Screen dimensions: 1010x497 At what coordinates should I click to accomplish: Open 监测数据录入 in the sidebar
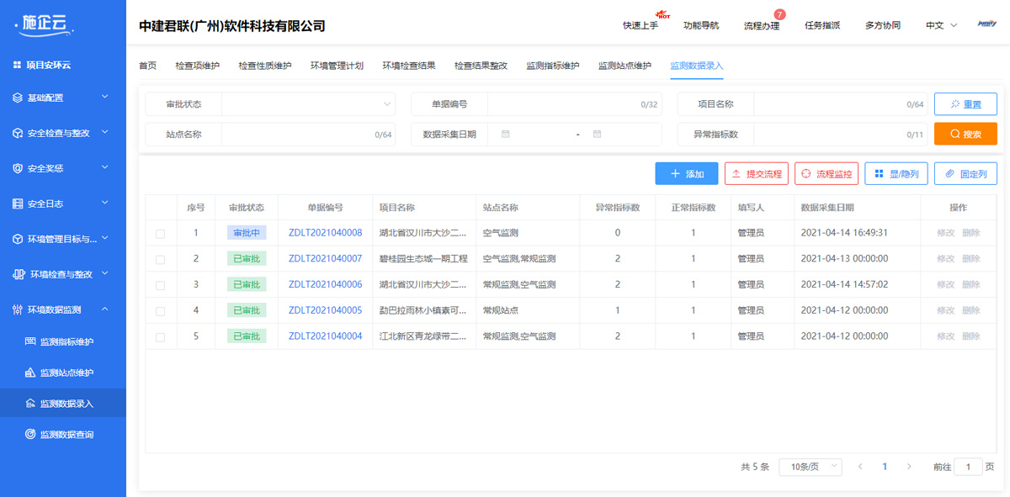point(63,404)
